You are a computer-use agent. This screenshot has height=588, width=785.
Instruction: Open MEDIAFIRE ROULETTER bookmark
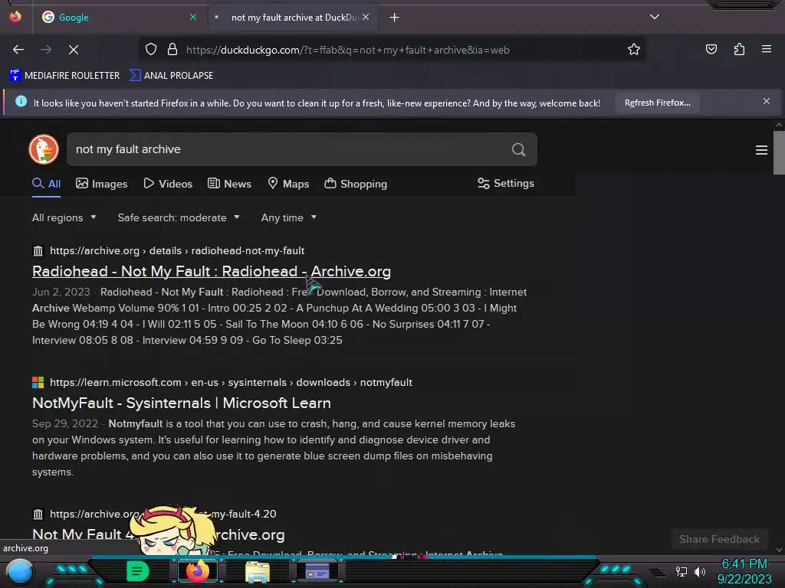[x=64, y=76]
